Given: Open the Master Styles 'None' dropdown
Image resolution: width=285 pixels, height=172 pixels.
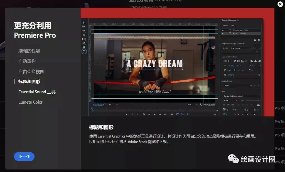Looking at the screenshot, I should click(238, 86).
